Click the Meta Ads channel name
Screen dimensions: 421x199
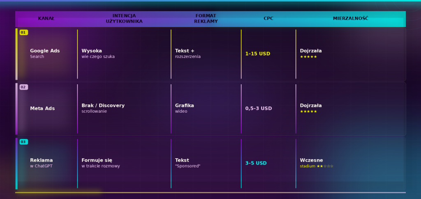42,109
